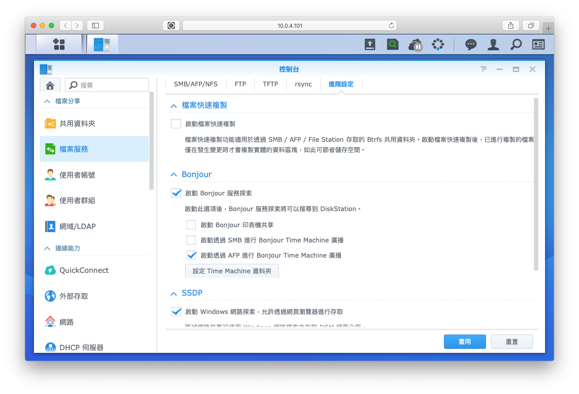Switch to the Control Panel taskbar icon

point(102,44)
